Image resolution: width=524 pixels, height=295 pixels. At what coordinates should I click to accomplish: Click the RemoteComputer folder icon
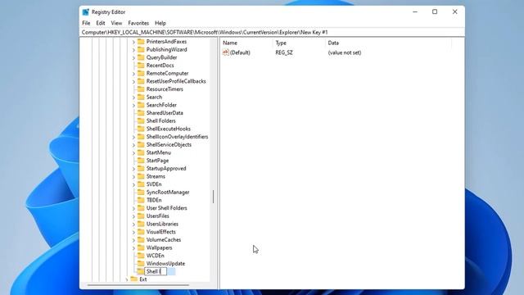(x=141, y=73)
